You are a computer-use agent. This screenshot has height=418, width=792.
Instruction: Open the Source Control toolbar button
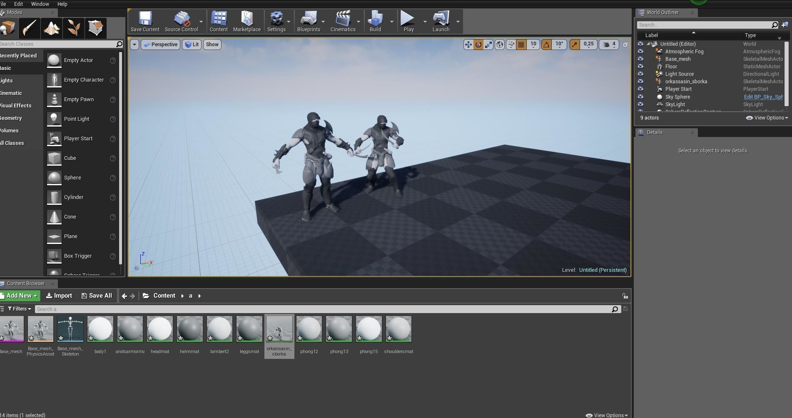click(181, 22)
